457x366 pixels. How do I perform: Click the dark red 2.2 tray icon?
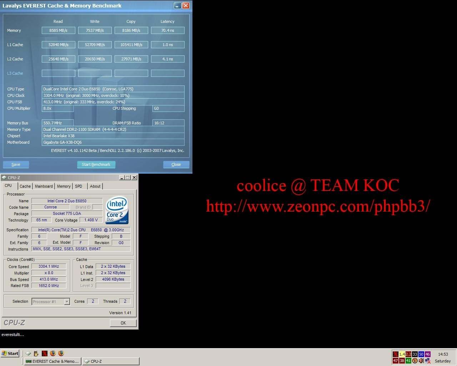(408, 354)
